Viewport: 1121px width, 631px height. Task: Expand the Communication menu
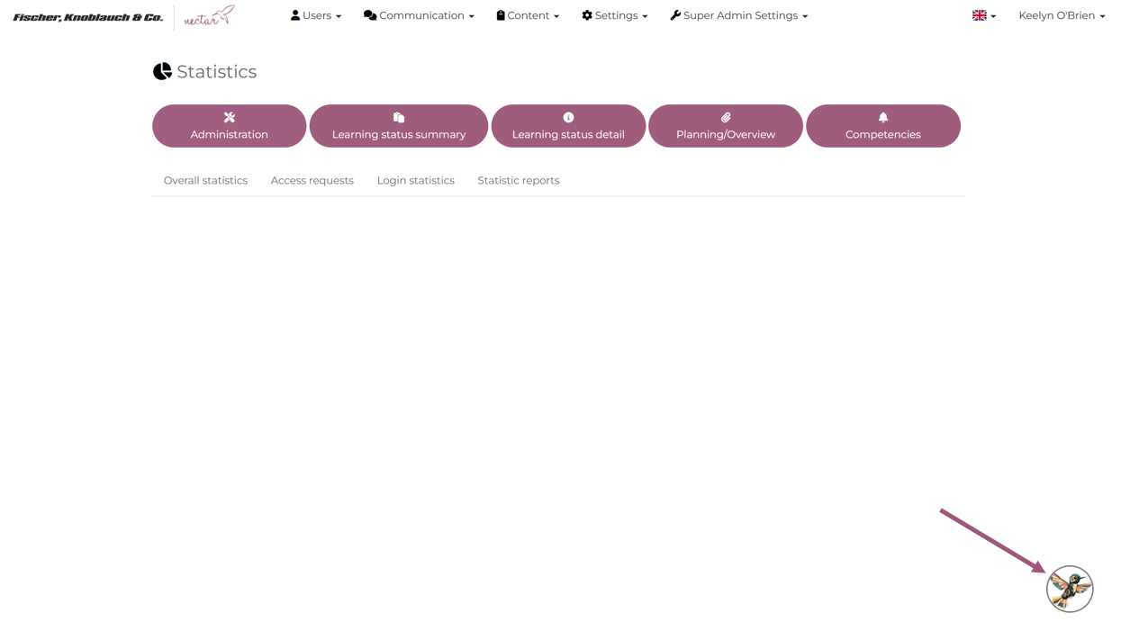coord(419,15)
